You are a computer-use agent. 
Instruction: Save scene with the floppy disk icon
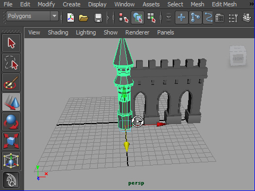click(98, 18)
